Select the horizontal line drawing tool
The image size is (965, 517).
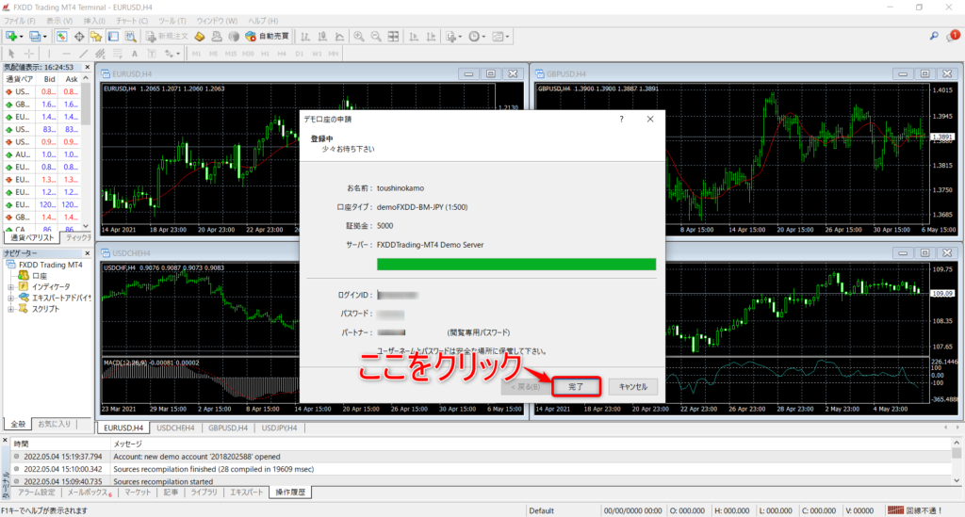67,54
